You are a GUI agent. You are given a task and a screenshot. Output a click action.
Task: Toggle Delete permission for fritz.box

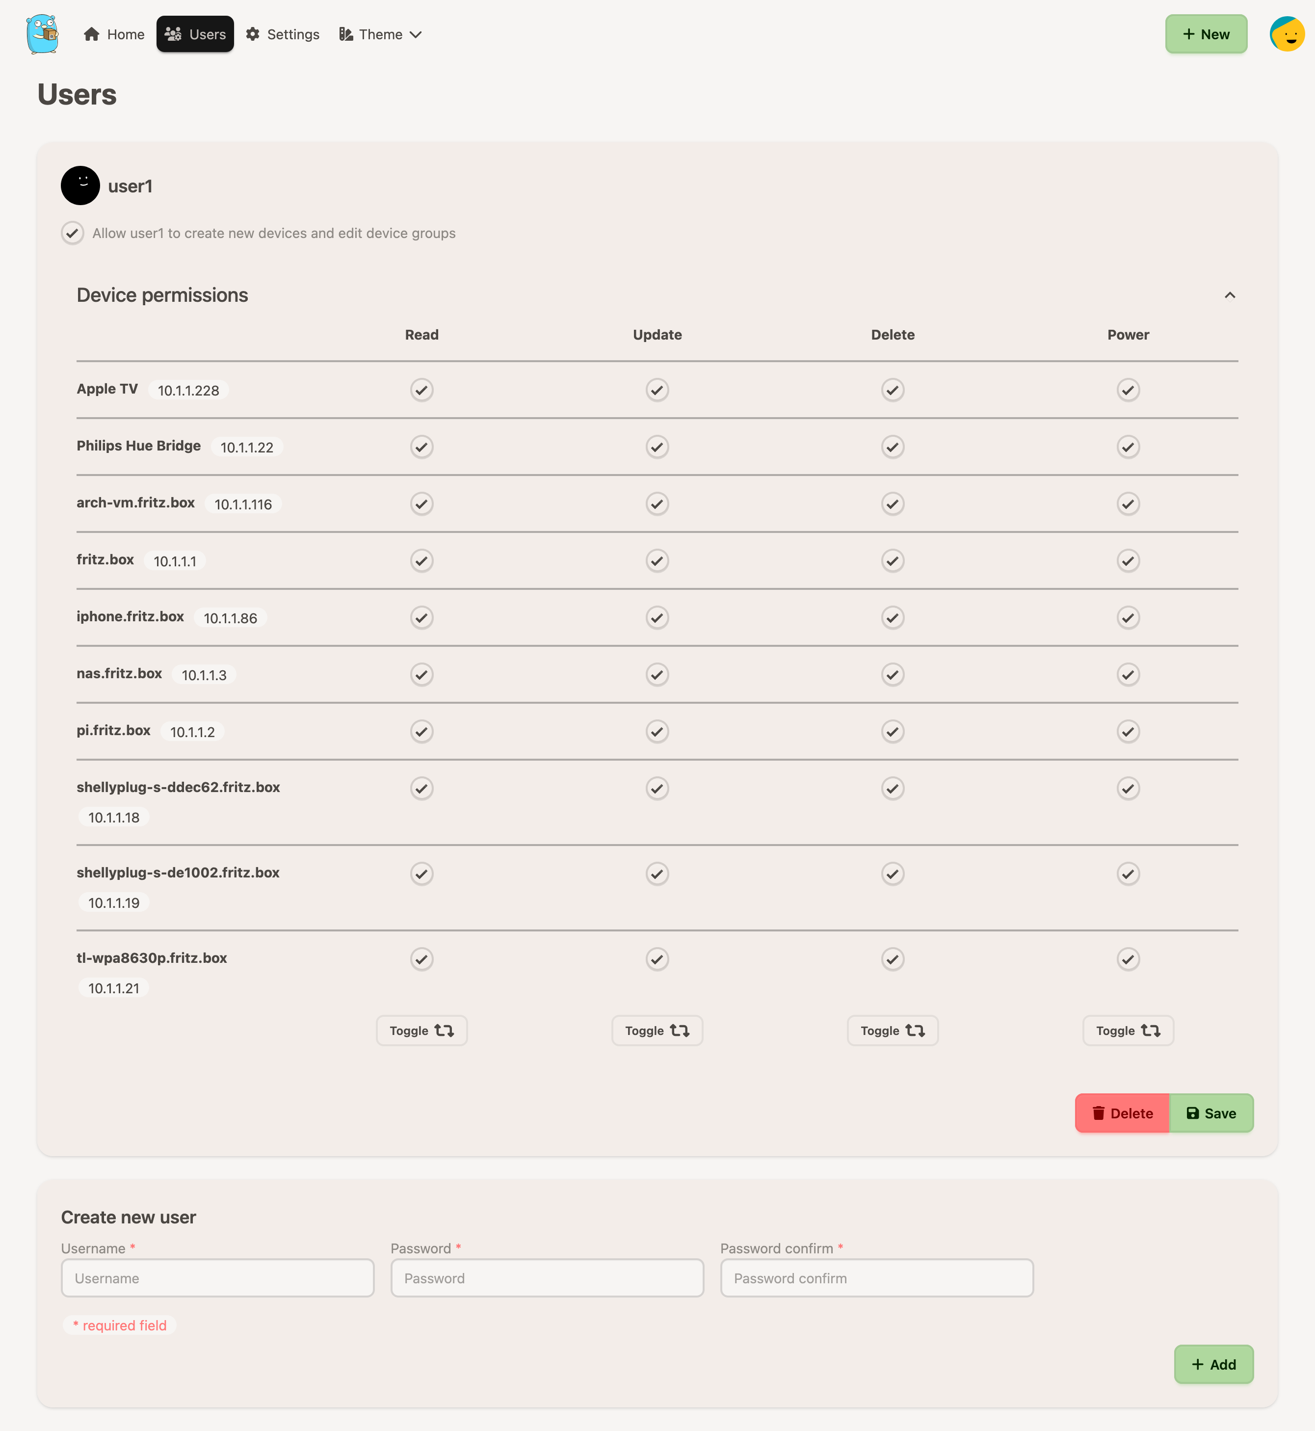[x=893, y=561]
